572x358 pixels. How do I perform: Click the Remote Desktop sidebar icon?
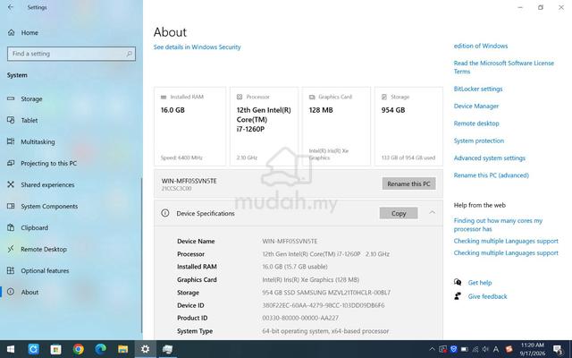pos(11,249)
